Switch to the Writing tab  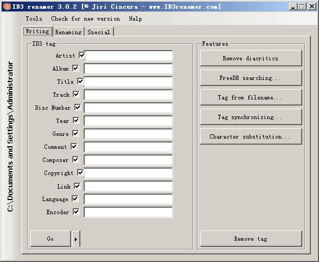point(37,31)
